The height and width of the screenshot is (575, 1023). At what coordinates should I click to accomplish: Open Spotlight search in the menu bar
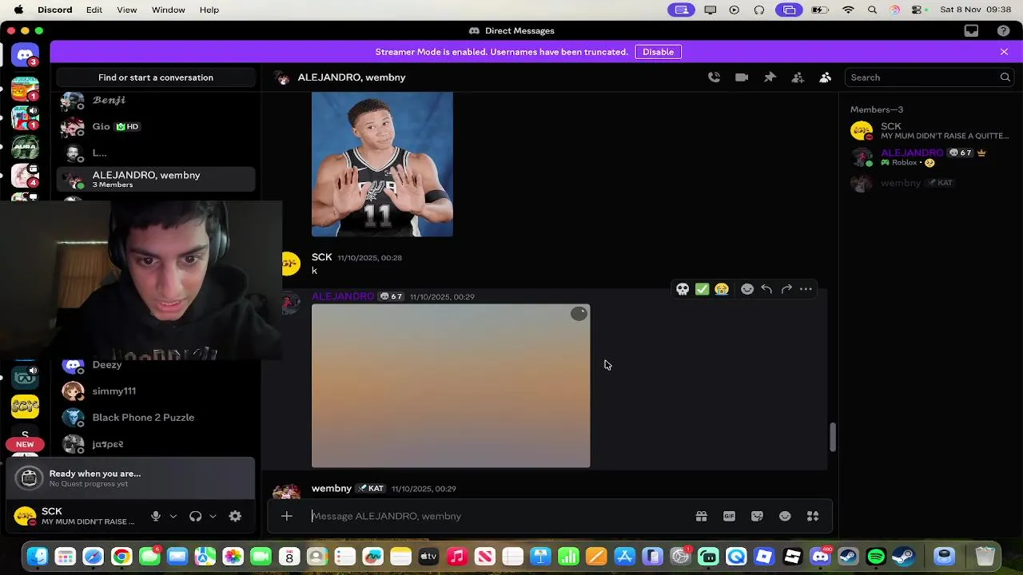point(872,10)
